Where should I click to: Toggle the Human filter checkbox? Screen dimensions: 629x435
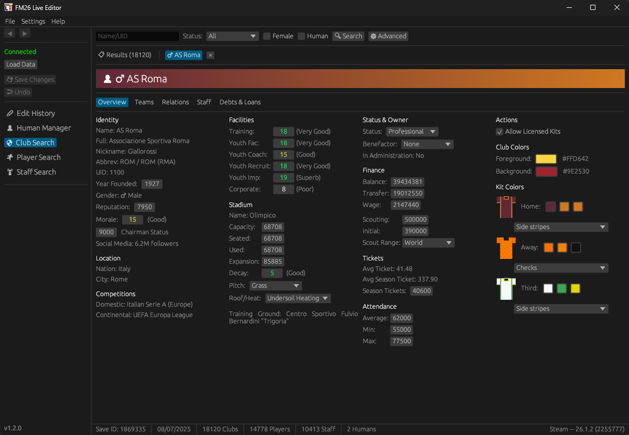(x=301, y=36)
